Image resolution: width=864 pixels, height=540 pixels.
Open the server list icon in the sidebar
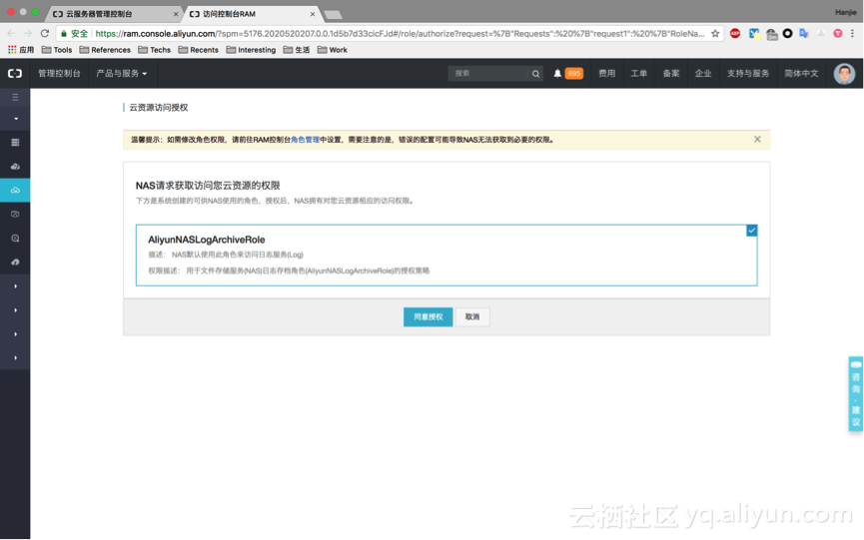15,142
